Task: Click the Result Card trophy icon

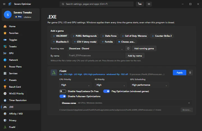Action: click(x=5, y=87)
